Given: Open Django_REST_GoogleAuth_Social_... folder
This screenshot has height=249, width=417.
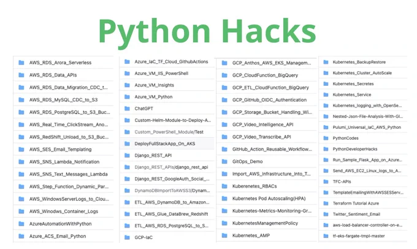Looking at the screenshot, I should click(172, 178).
